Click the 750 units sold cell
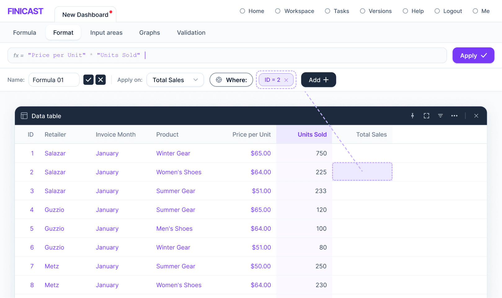This screenshot has height=298, width=502. [x=321, y=153]
